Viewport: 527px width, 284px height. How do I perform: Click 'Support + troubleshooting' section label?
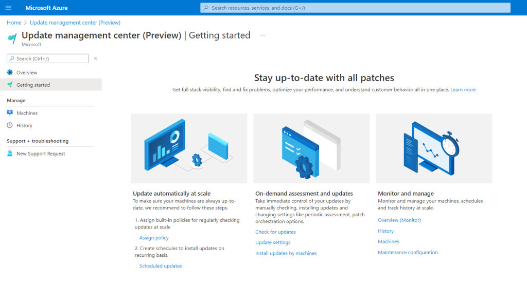click(38, 141)
